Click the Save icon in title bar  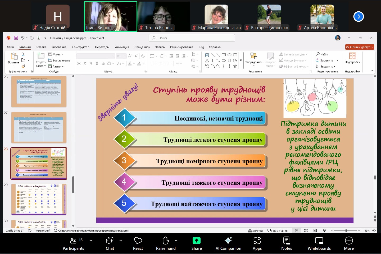tap(16, 38)
